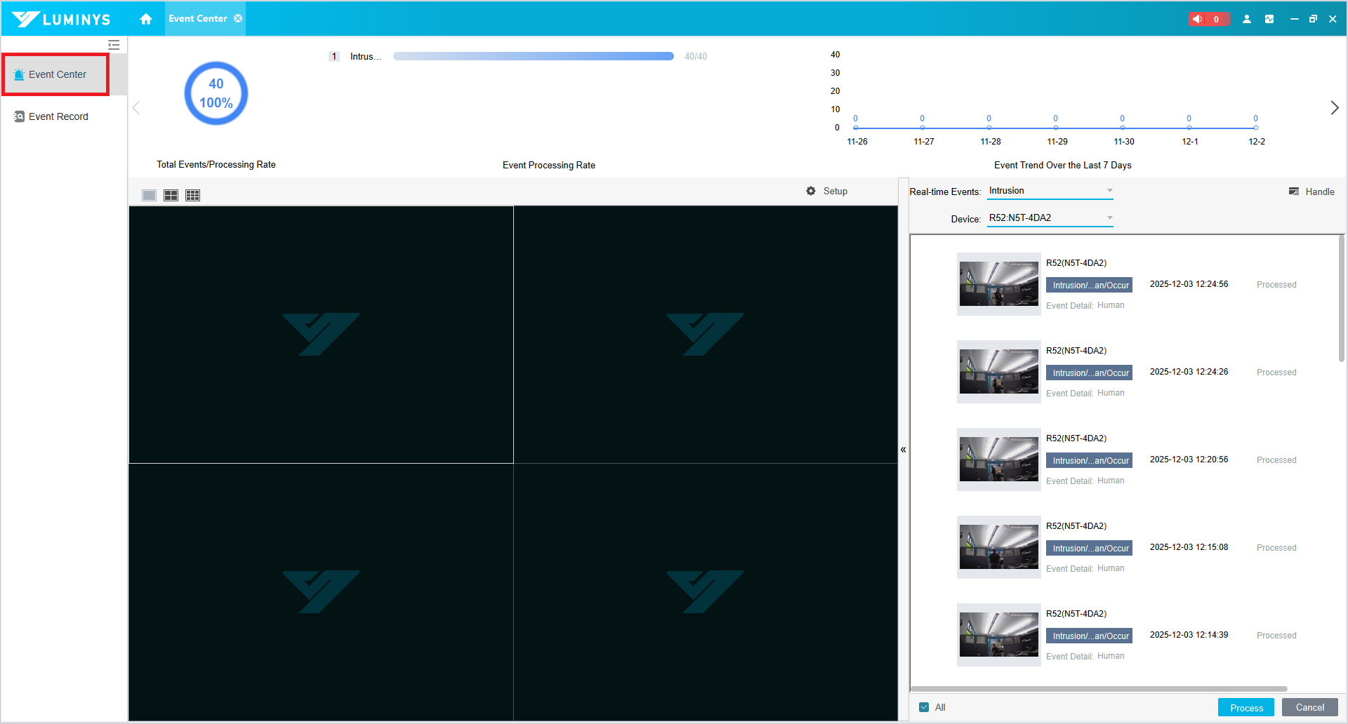
Task: Open the user account icon
Action: click(x=1247, y=19)
